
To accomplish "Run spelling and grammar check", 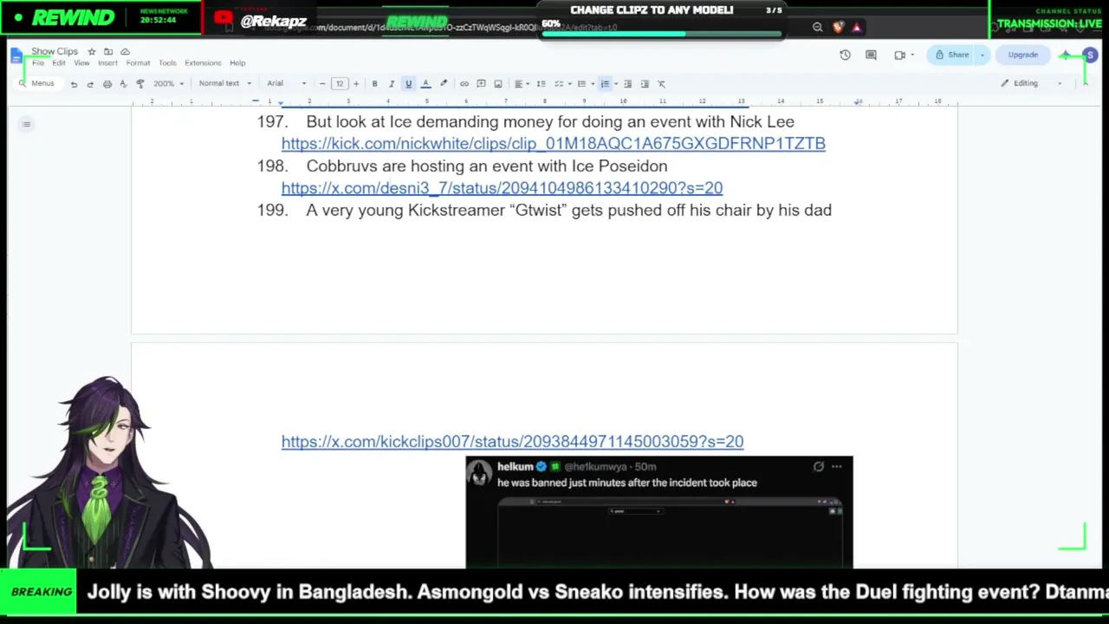I will tap(123, 84).
